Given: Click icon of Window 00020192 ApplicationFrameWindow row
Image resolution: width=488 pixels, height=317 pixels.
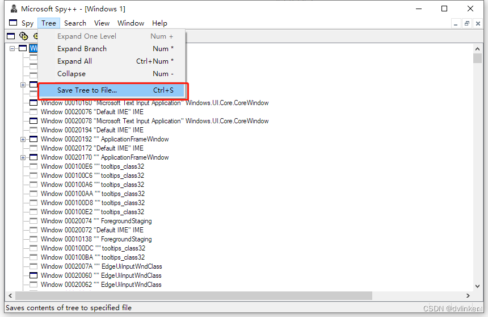Looking at the screenshot, I should pos(33,139).
